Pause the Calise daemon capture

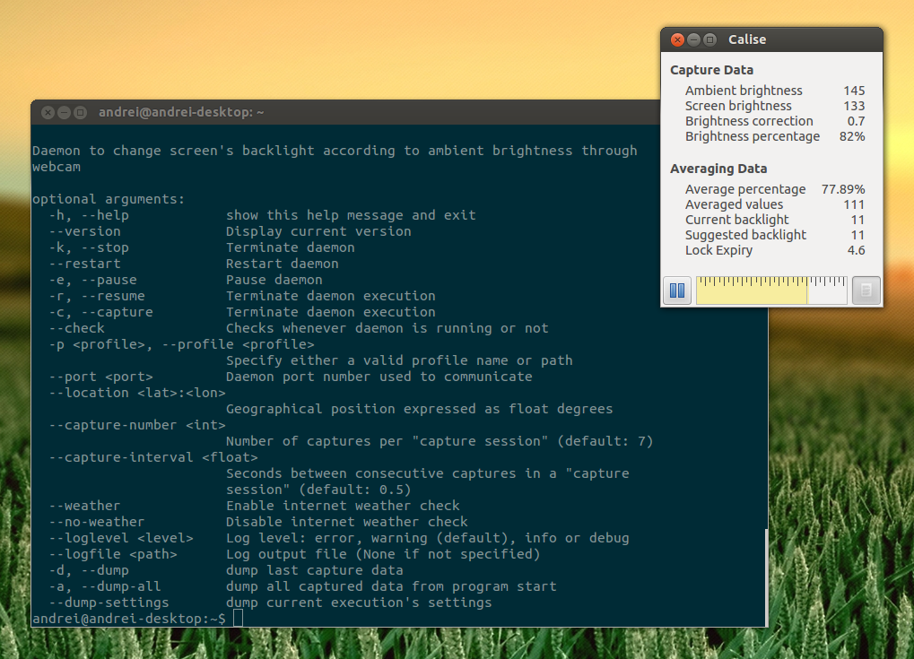676,290
